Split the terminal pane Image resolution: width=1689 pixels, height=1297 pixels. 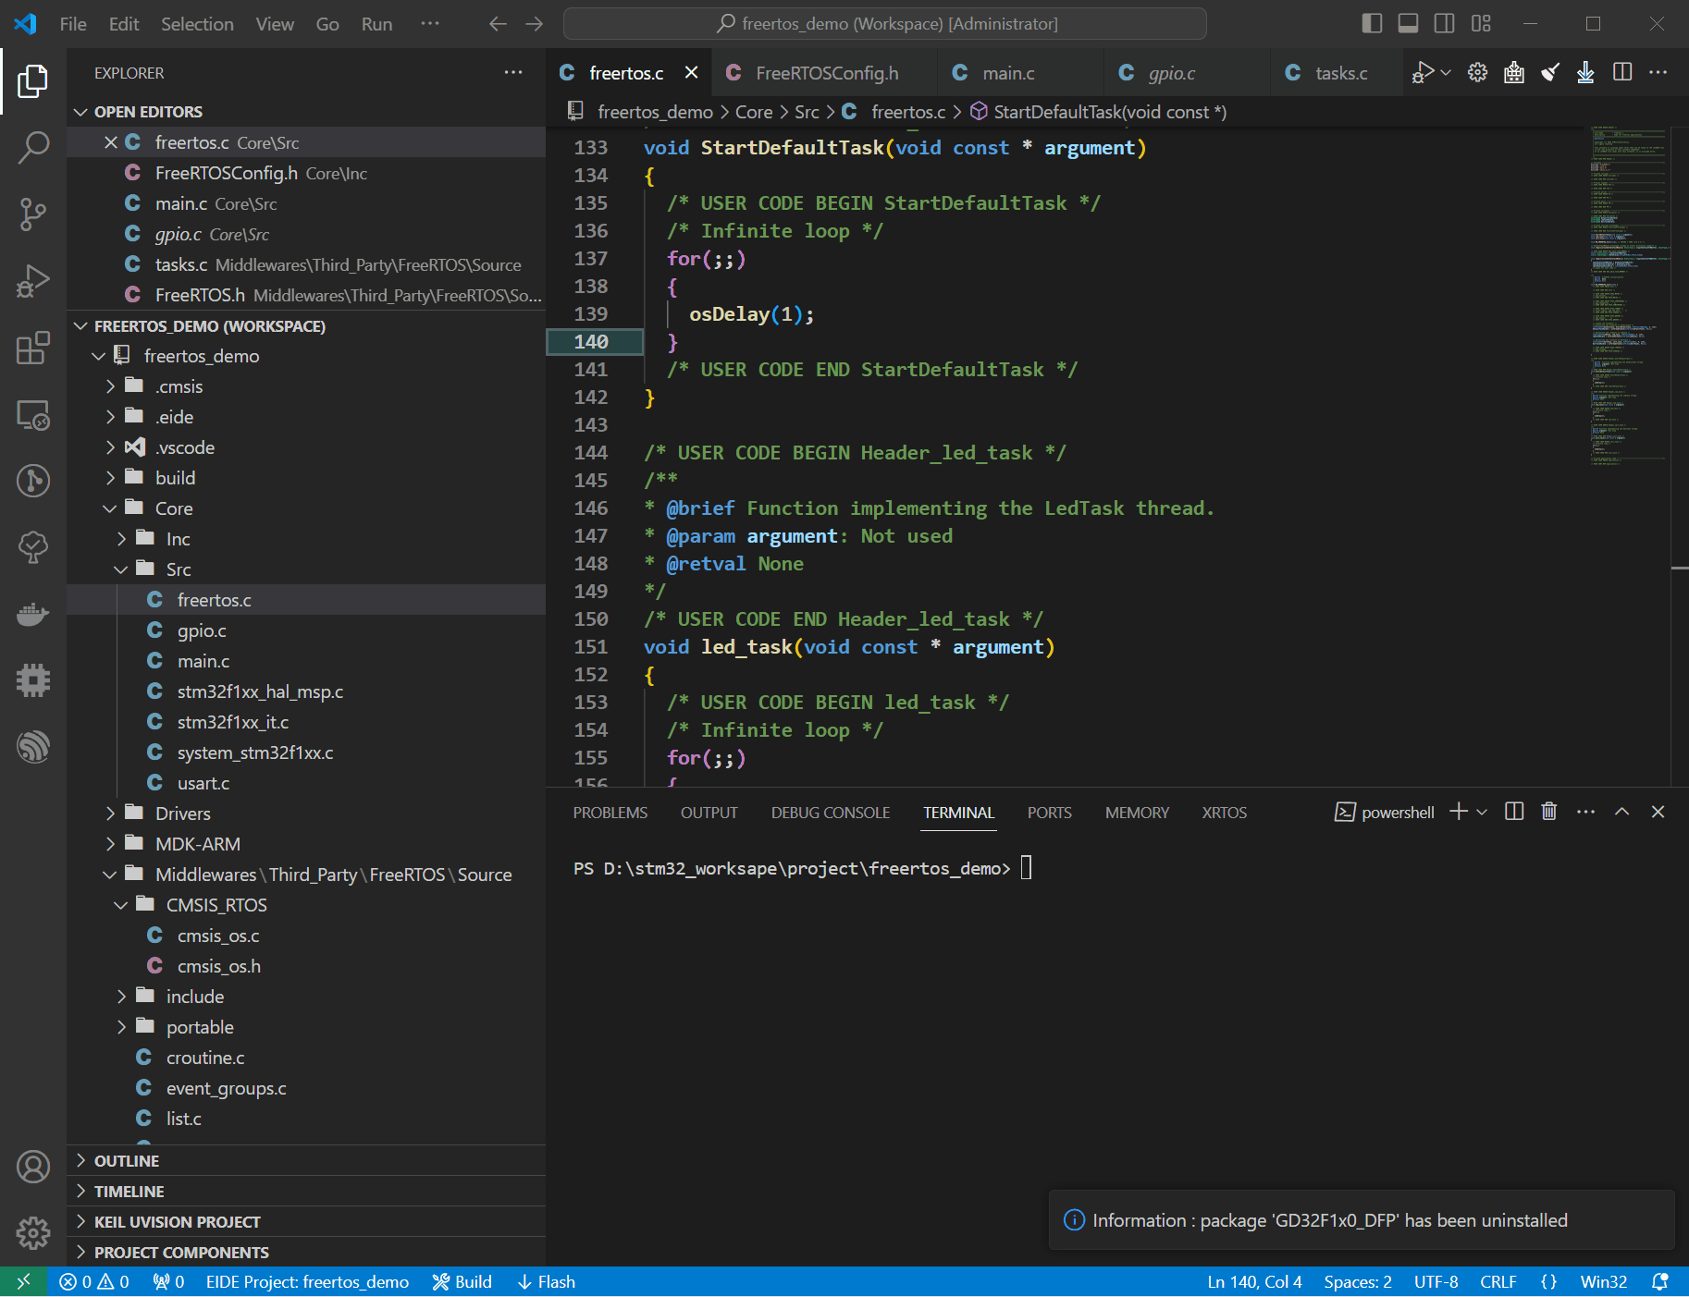1514,812
